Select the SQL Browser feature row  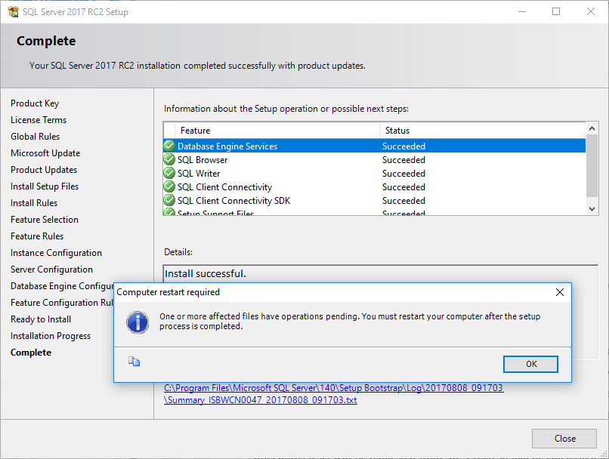click(x=375, y=160)
